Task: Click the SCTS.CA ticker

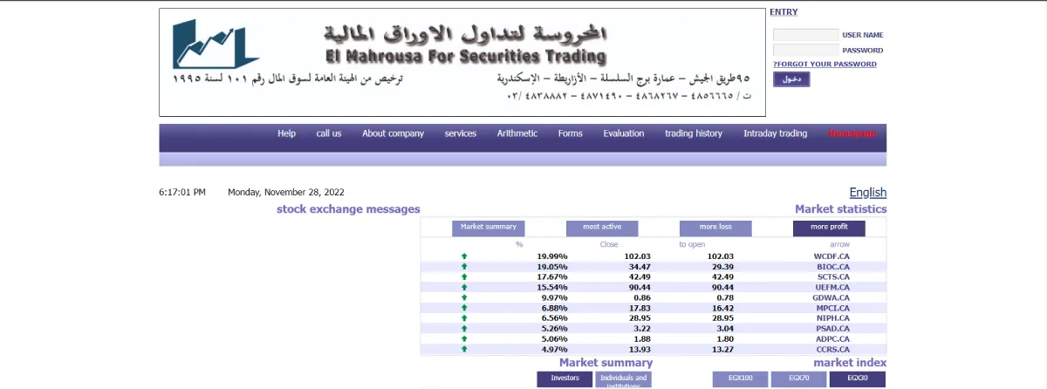Action: point(833,276)
